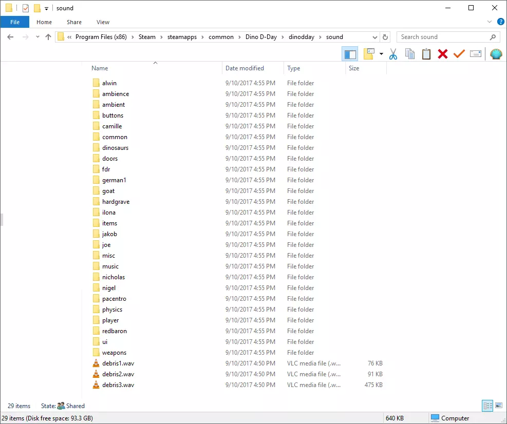Select debris3.wav VLC cone icon

tap(96, 385)
